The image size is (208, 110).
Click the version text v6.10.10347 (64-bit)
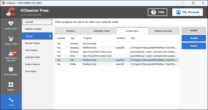pyautogui.click(x=31, y=15)
